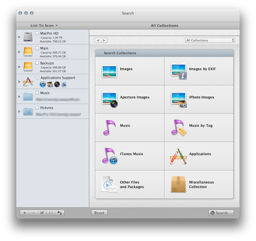
Task: Open the List To Scan dropdown header
Action: pyautogui.click(x=44, y=26)
